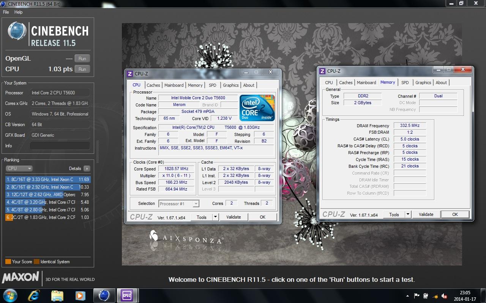Image resolution: width=486 pixels, height=303 pixels.
Task: Click the Cinebench logo sphere icon
Action: (x=17, y=31)
